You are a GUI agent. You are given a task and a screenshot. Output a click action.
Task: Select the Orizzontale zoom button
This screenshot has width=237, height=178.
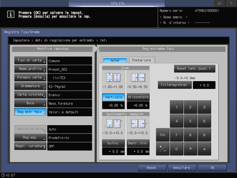point(138,97)
